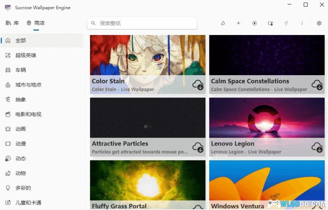This screenshot has height=210, width=328.
Task: Click the star icon beside 动画
Action: [x=8, y=129]
